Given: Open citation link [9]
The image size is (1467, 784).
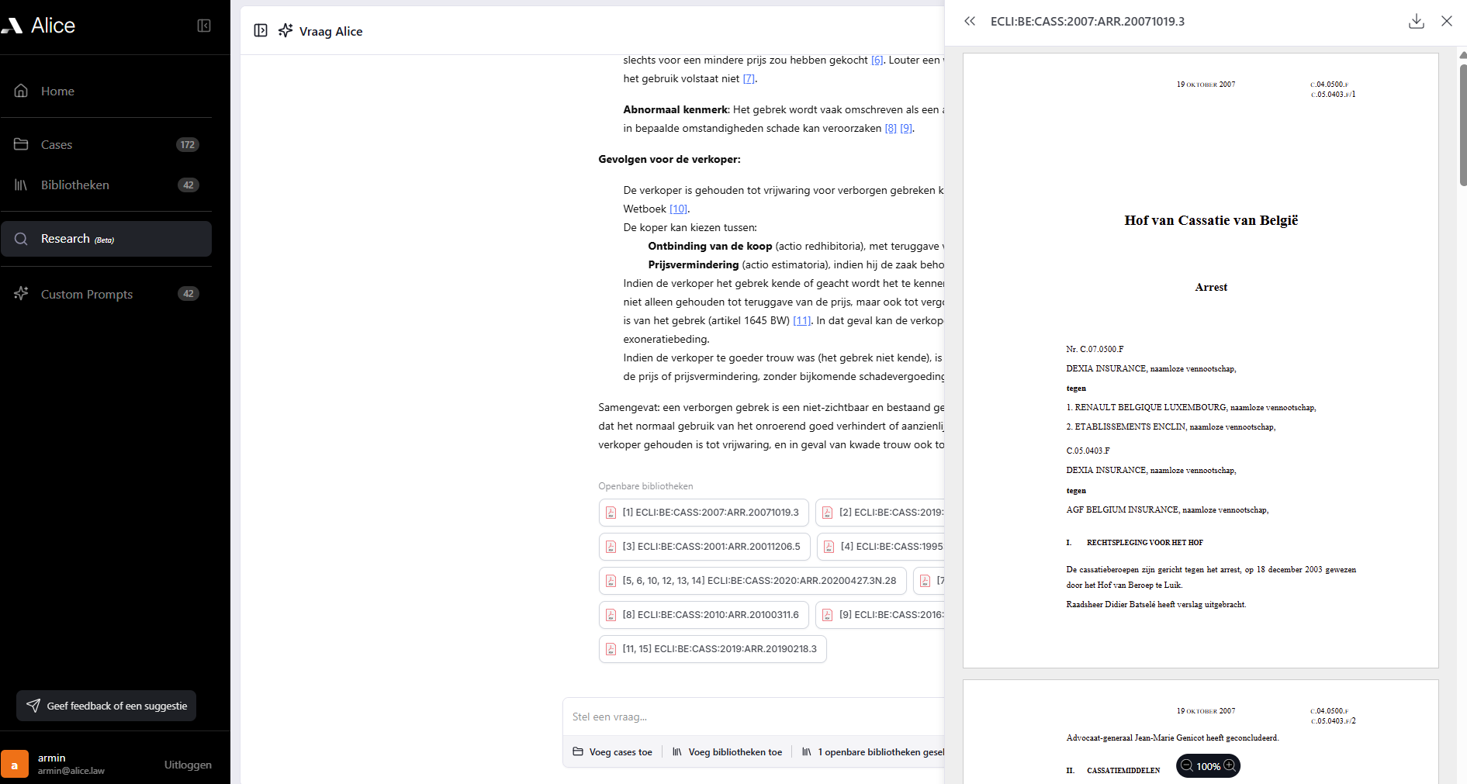Looking at the screenshot, I should 906,128.
